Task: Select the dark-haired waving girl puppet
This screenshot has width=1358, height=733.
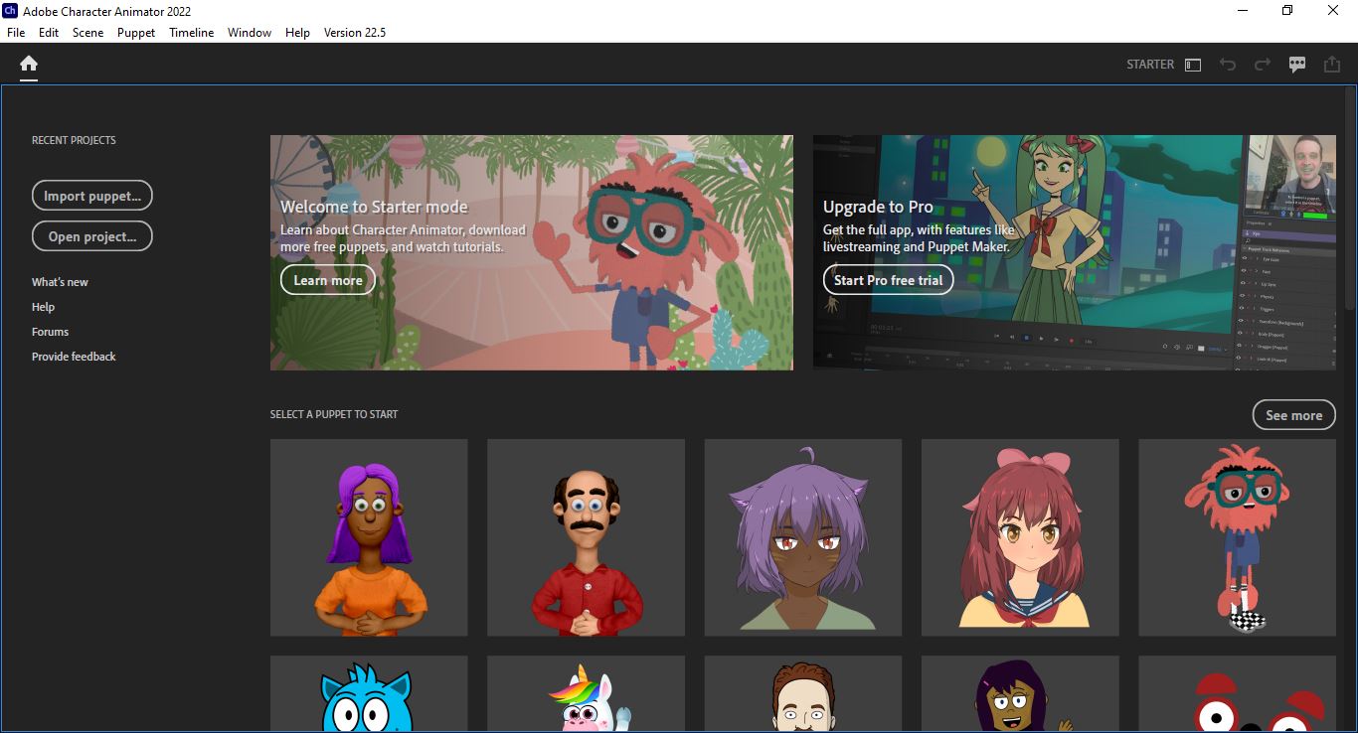Action: click(1020, 693)
